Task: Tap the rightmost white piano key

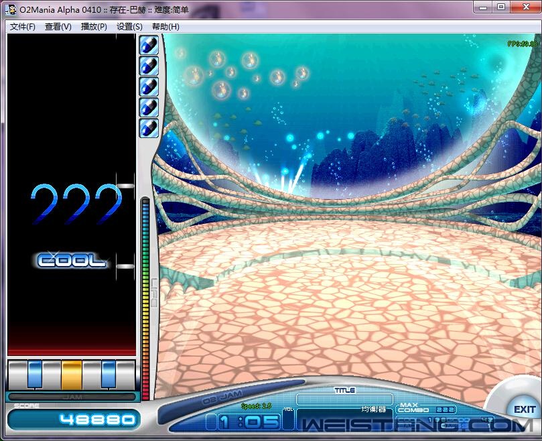Action: click(125, 375)
